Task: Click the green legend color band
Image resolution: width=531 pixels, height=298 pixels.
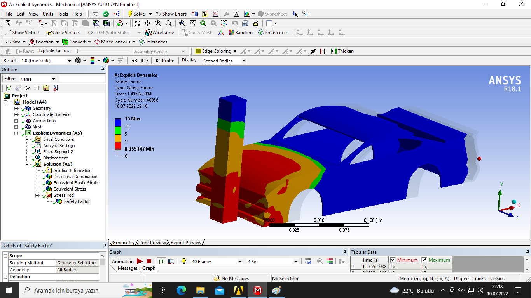Action: point(118,130)
